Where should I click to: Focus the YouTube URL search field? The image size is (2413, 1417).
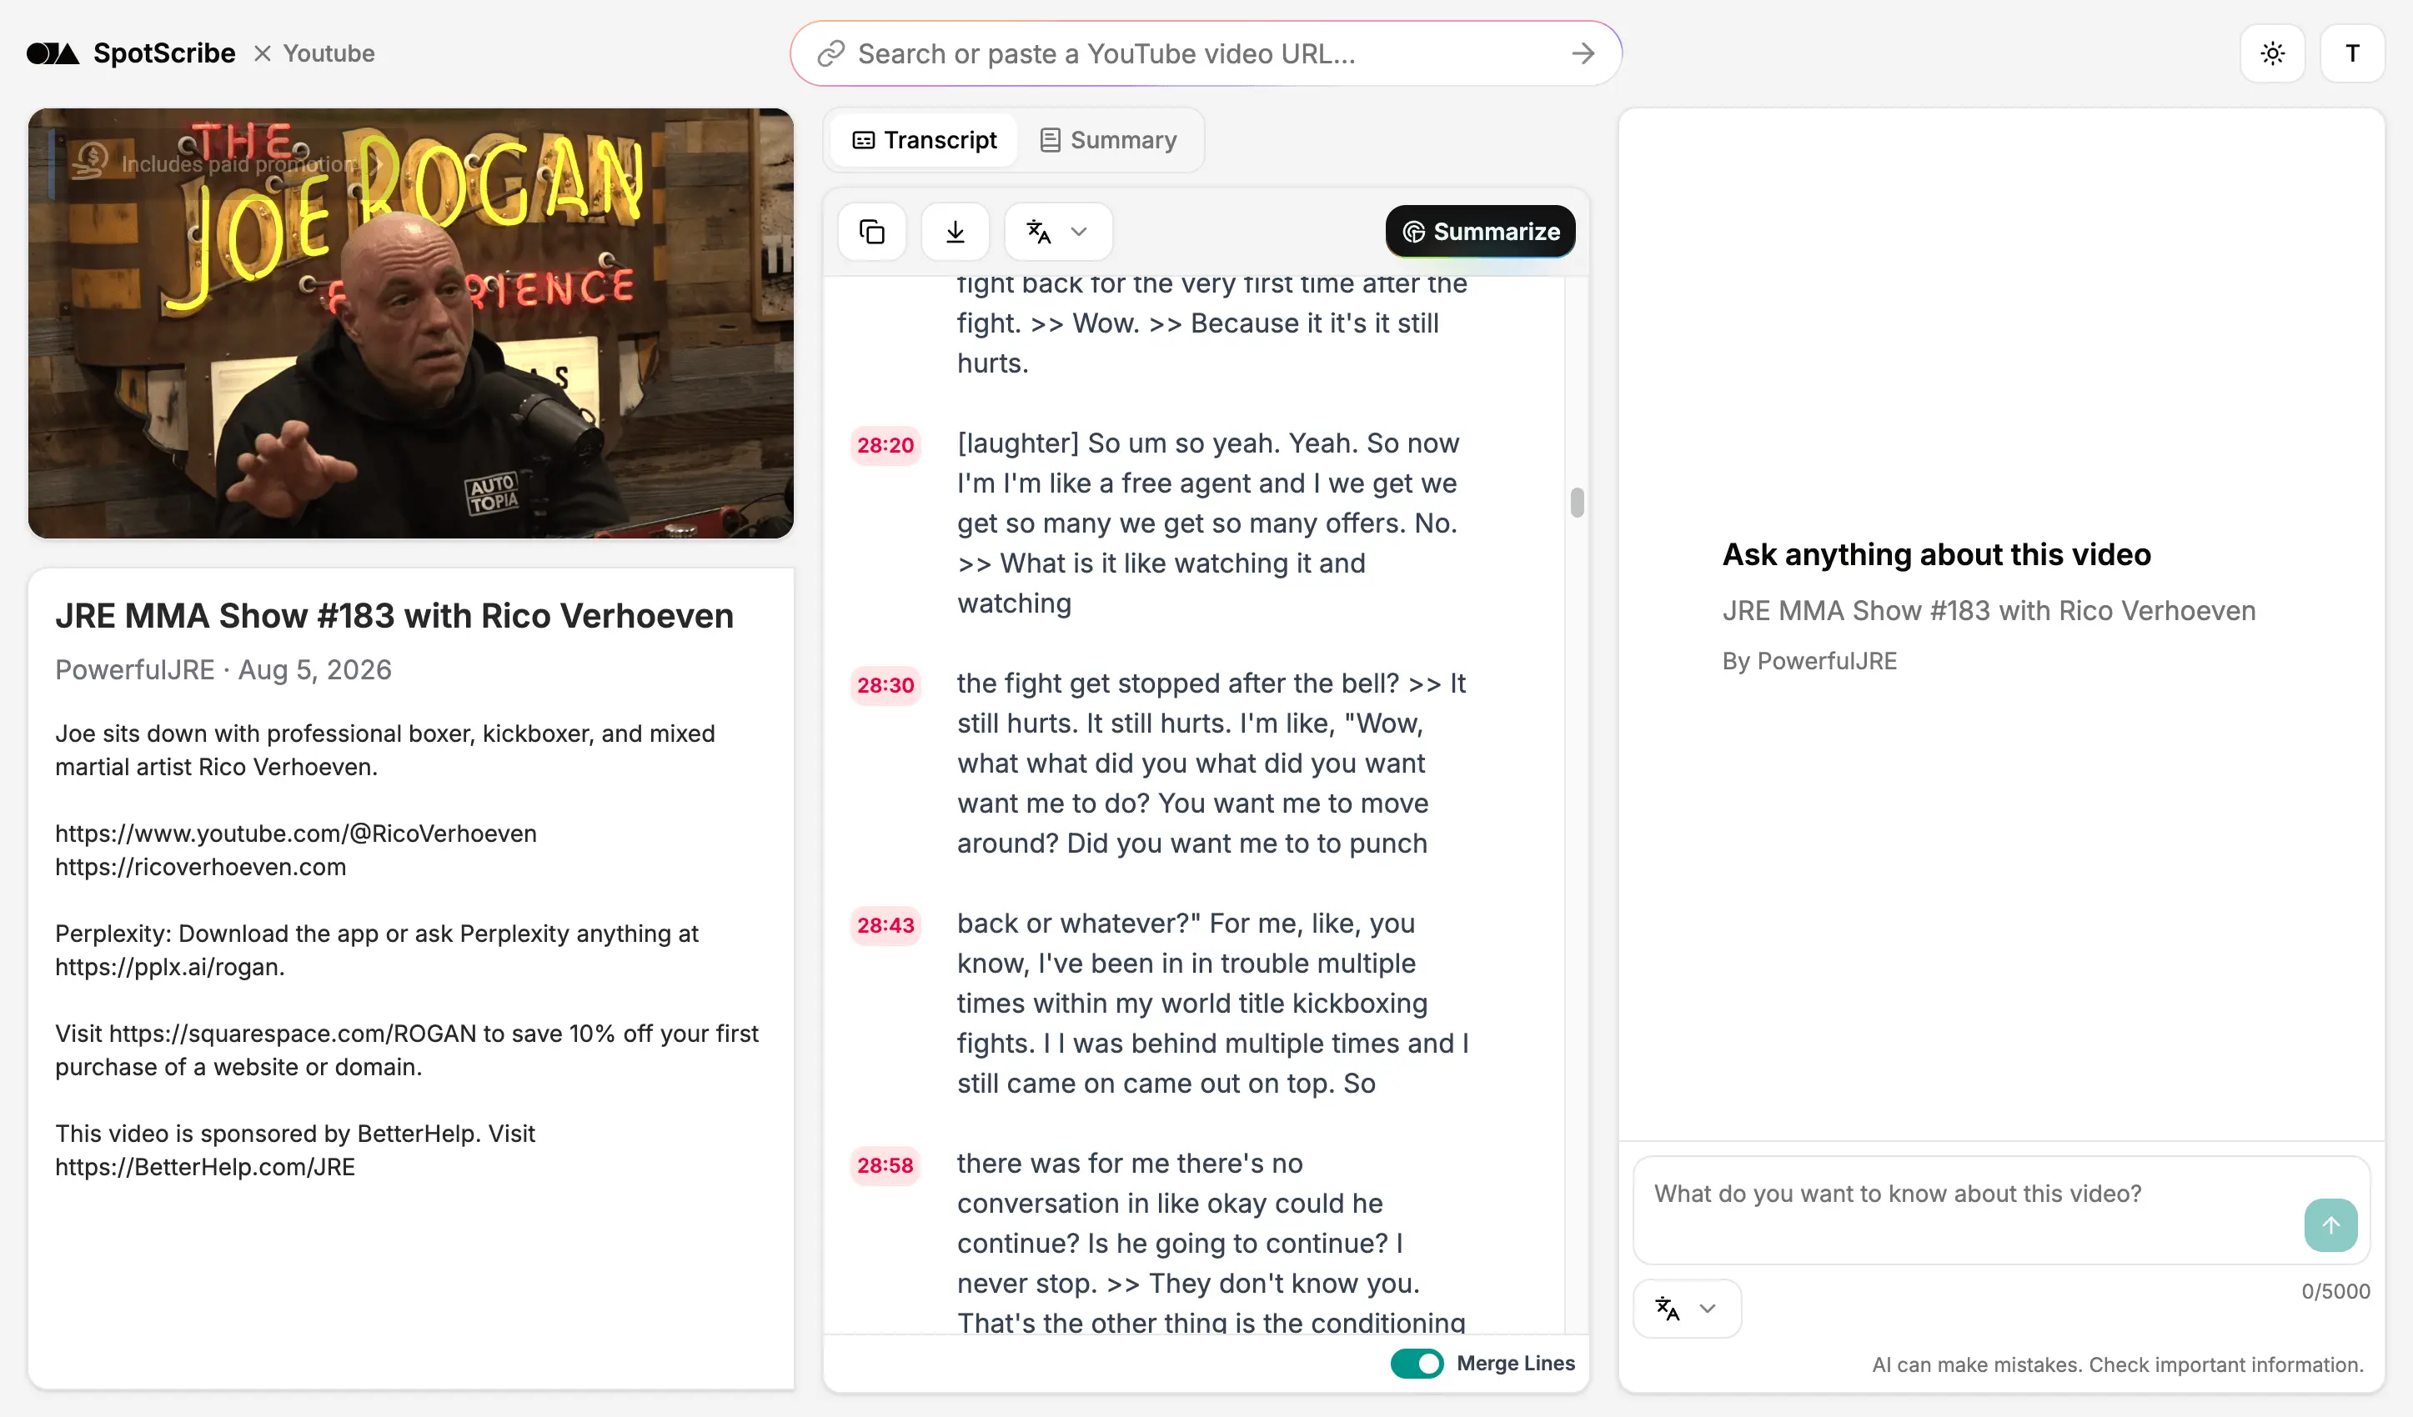click(1206, 53)
